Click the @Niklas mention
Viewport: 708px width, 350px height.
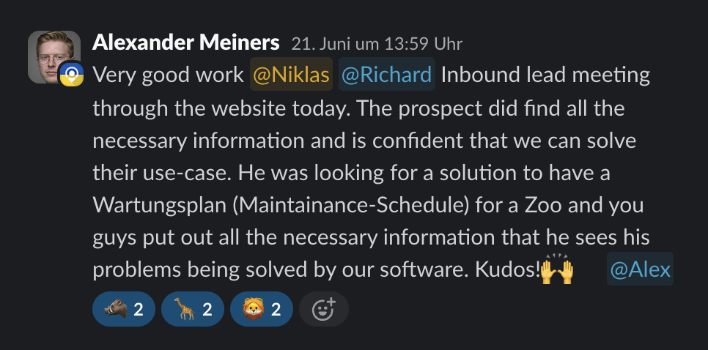tap(292, 75)
